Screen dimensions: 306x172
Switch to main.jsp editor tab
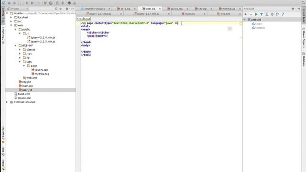pos(190,14)
